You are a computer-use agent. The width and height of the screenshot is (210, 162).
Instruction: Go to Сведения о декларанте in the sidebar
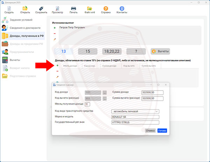24,28
